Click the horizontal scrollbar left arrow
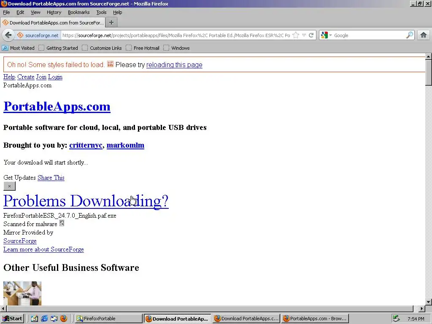Image resolution: width=432 pixels, height=324 pixels. pyautogui.click(x=3, y=308)
